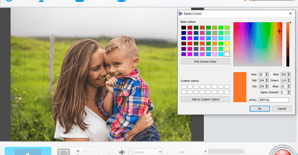Confirm color with the OK button
This screenshot has width=298, height=155.
pyautogui.click(x=260, y=108)
